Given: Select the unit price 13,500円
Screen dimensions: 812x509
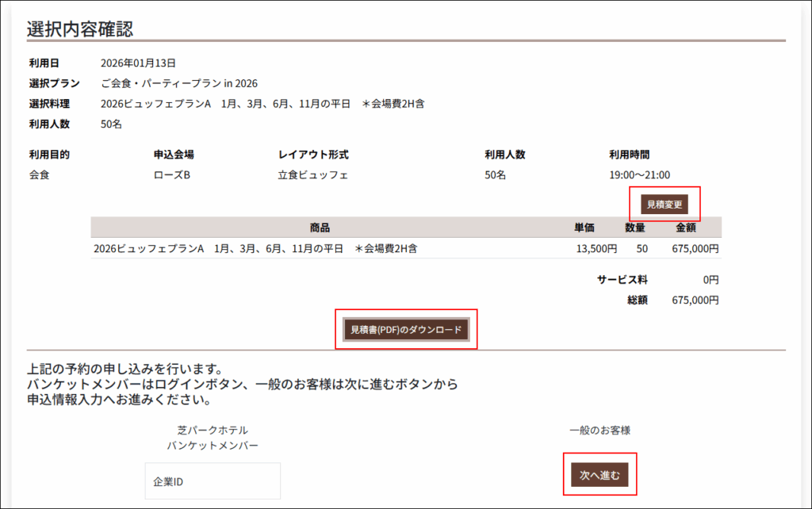Looking at the screenshot, I should pos(596,249).
